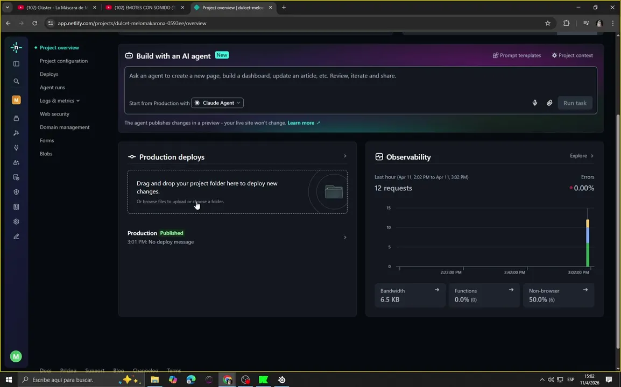The width and height of the screenshot is (621, 387).
Task: Open Non-browser details arrow
Action: pos(585,290)
